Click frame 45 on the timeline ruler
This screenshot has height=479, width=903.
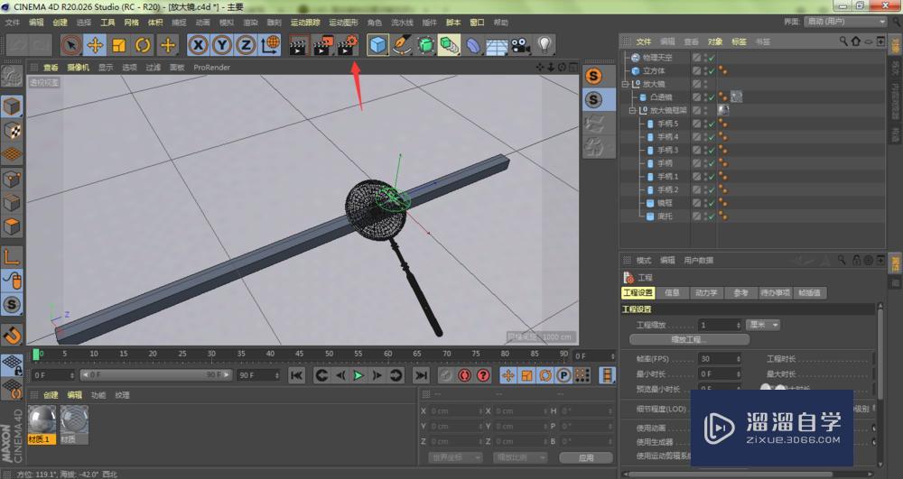[299, 355]
